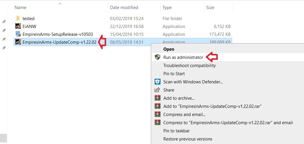Click the Windows Defender shield icon

(x=158, y=82)
